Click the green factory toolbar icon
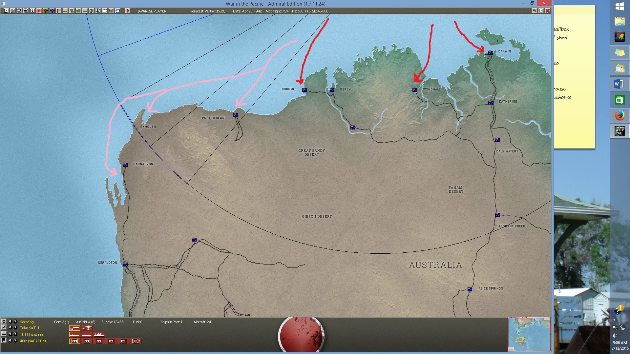Viewport: 630px width, 354px height. coord(78,11)
